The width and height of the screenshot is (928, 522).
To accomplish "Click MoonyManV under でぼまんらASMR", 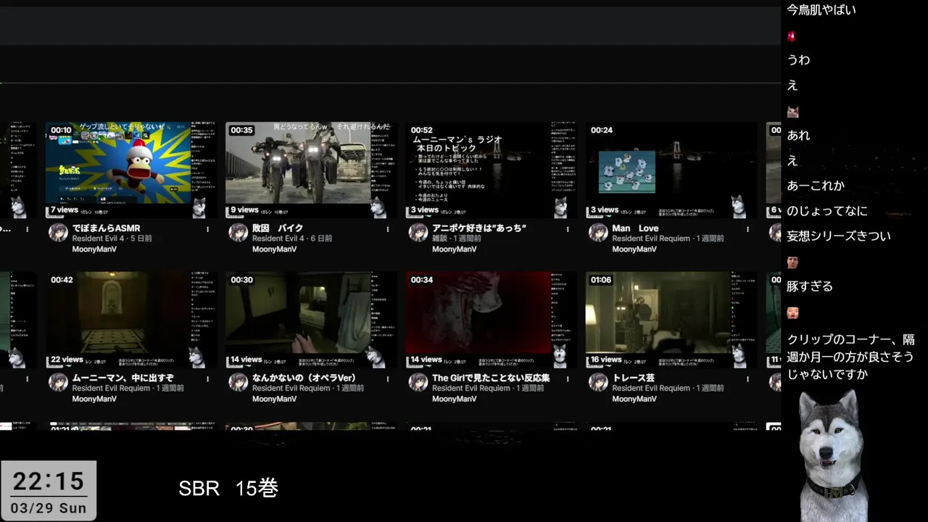I will pyautogui.click(x=94, y=249).
